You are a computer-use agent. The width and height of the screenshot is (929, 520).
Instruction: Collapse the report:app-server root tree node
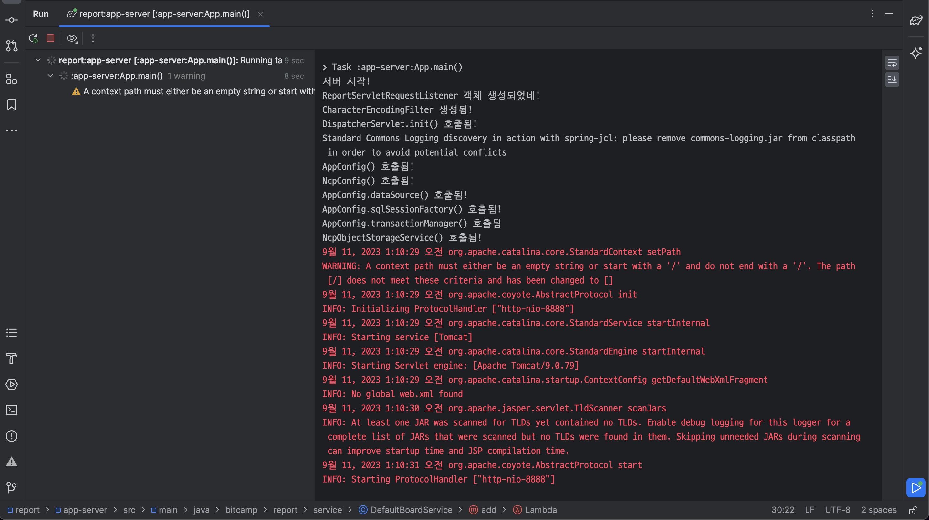[38, 60]
